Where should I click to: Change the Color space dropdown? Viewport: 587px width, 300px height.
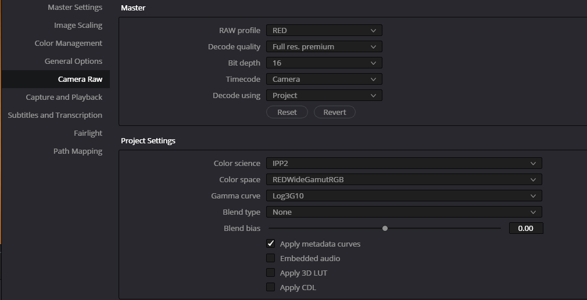click(x=404, y=179)
